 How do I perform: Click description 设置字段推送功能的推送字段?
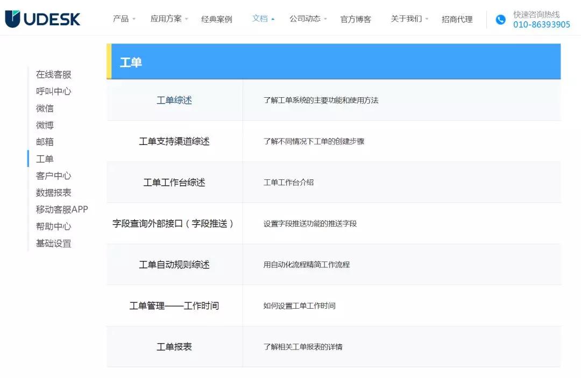coord(310,223)
